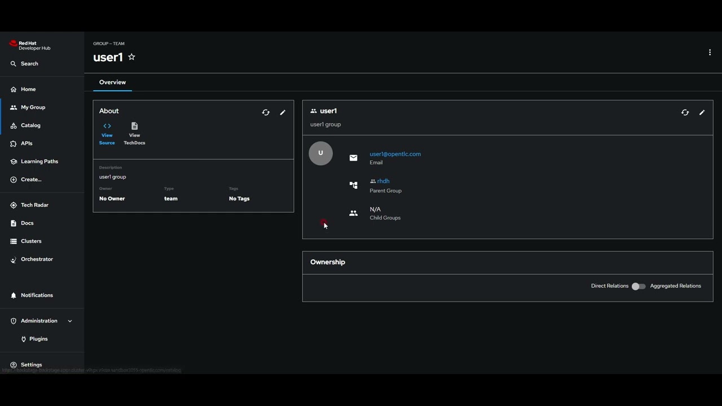Open the rhdh parent group link

coord(383,181)
